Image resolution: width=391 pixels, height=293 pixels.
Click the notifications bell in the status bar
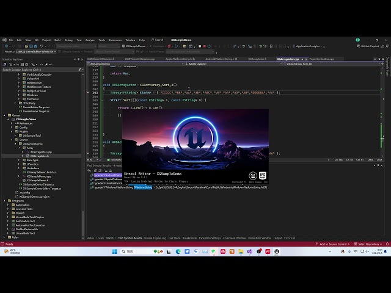tap(387, 244)
